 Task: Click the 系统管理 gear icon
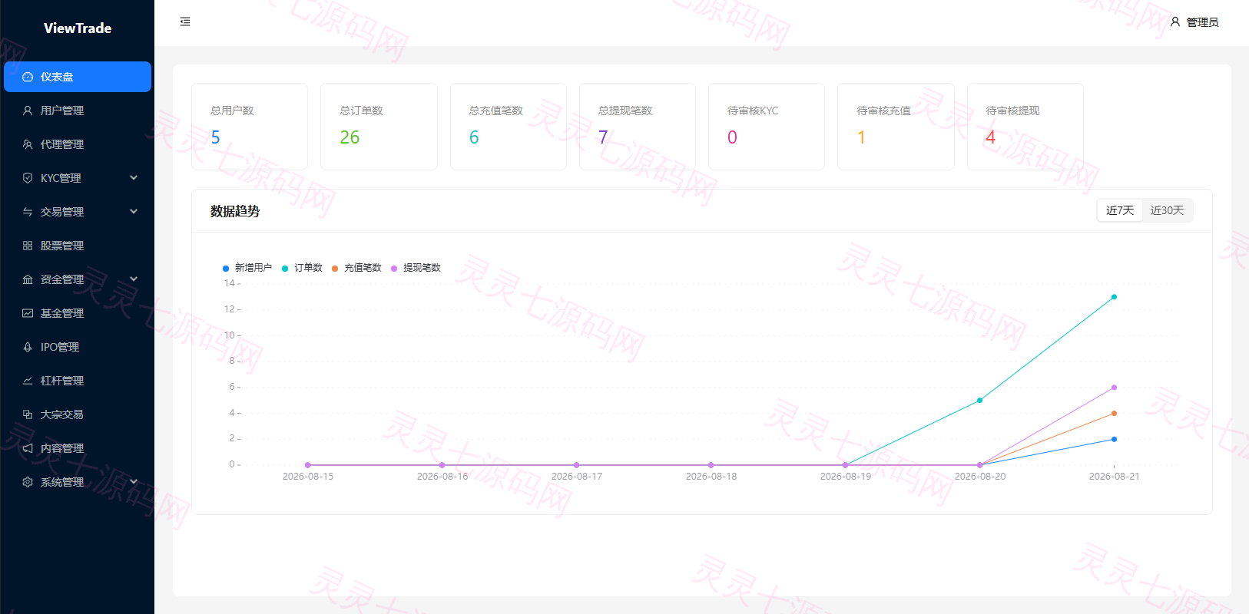point(28,482)
